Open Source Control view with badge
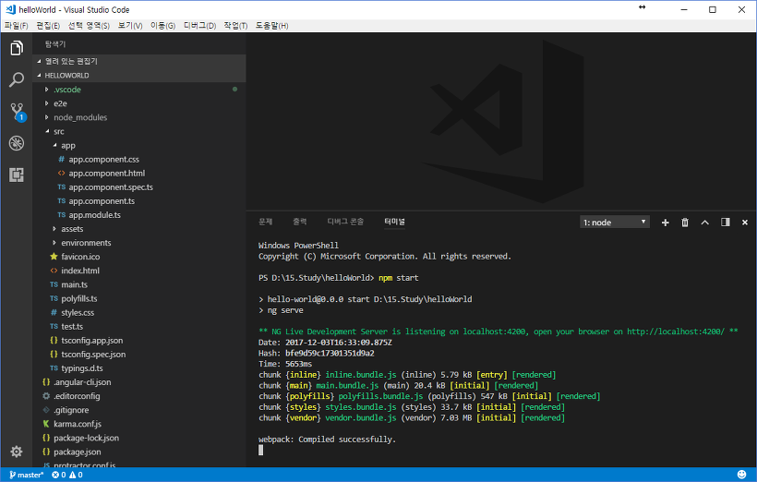 (x=17, y=112)
